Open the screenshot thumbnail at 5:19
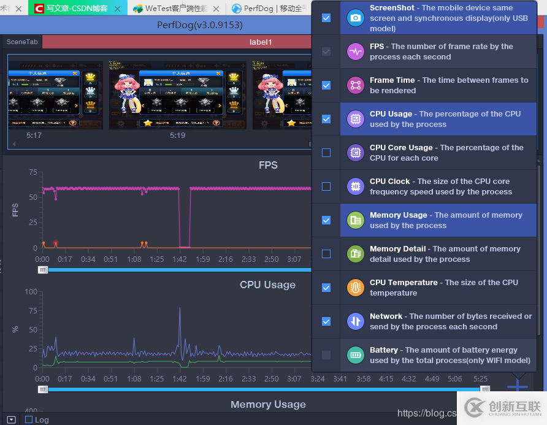This screenshot has height=425, width=547. point(178,95)
